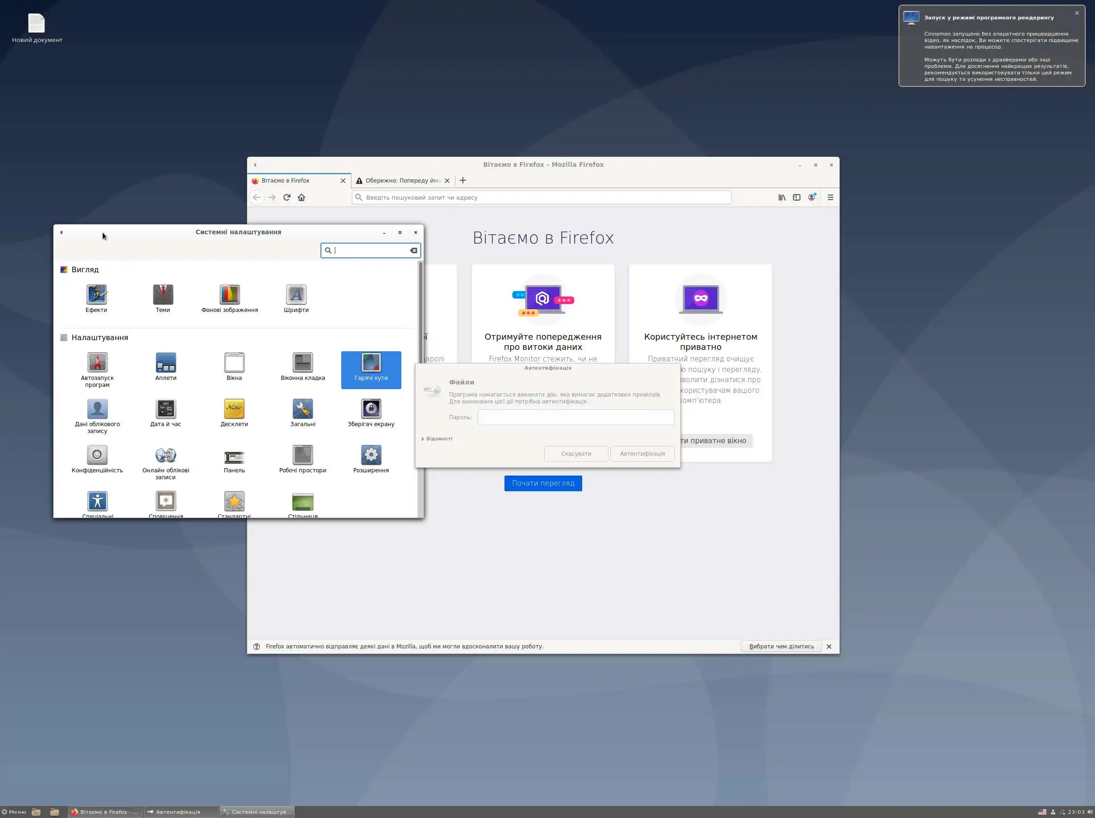Click the Почати перегляд button
Image resolution: width=1095 pixels, height=818 pixels.
[x=542, y=483]
